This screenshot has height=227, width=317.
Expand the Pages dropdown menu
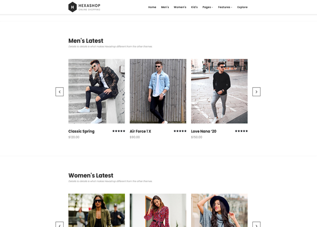207,7
